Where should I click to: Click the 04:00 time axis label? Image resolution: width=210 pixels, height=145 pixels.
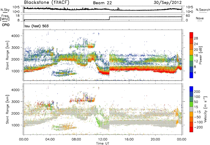[x=50, y=140]
